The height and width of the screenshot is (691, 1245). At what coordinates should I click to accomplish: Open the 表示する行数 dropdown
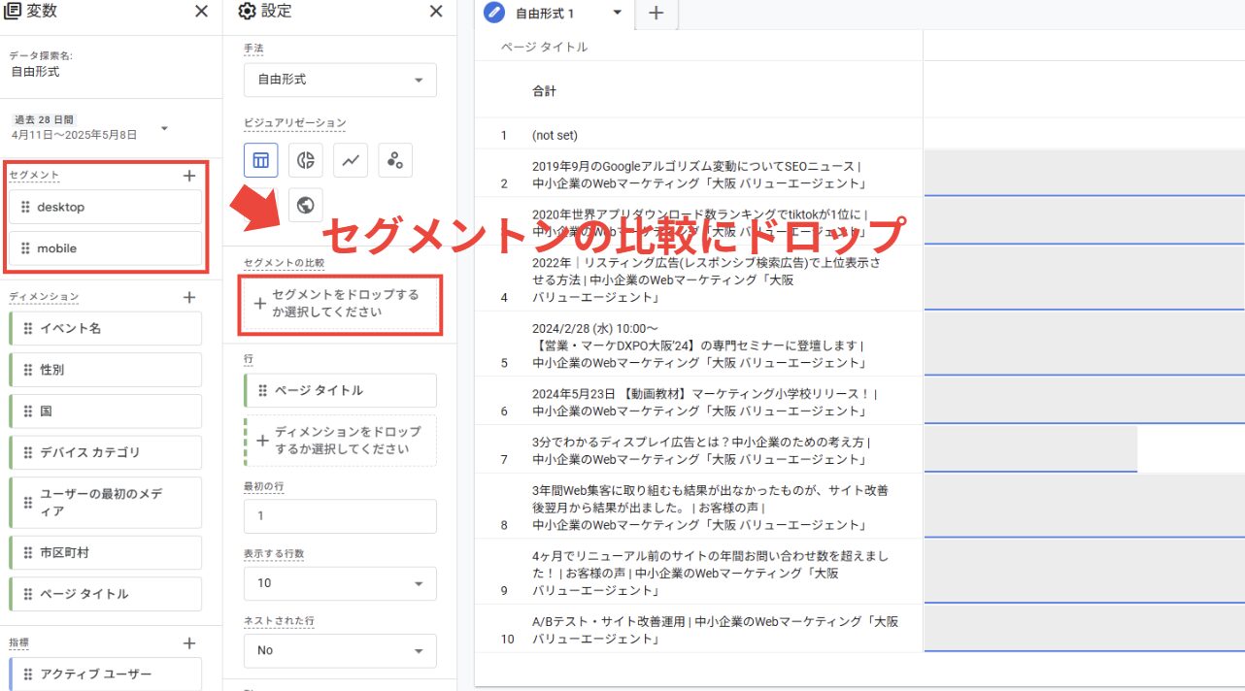340,583
